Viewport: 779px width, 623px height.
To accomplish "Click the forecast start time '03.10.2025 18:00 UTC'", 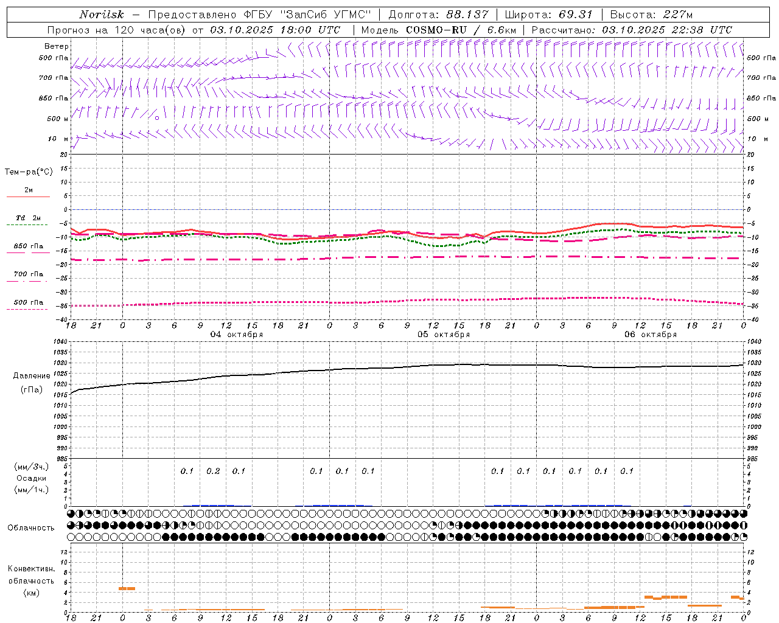I will pos(275,30).
